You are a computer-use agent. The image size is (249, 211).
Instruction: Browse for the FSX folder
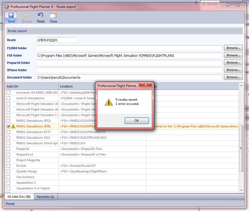click(233, 55)
